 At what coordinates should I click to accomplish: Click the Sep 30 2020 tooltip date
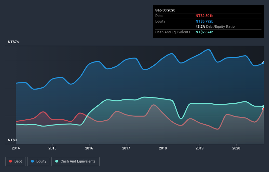point(165,10)
